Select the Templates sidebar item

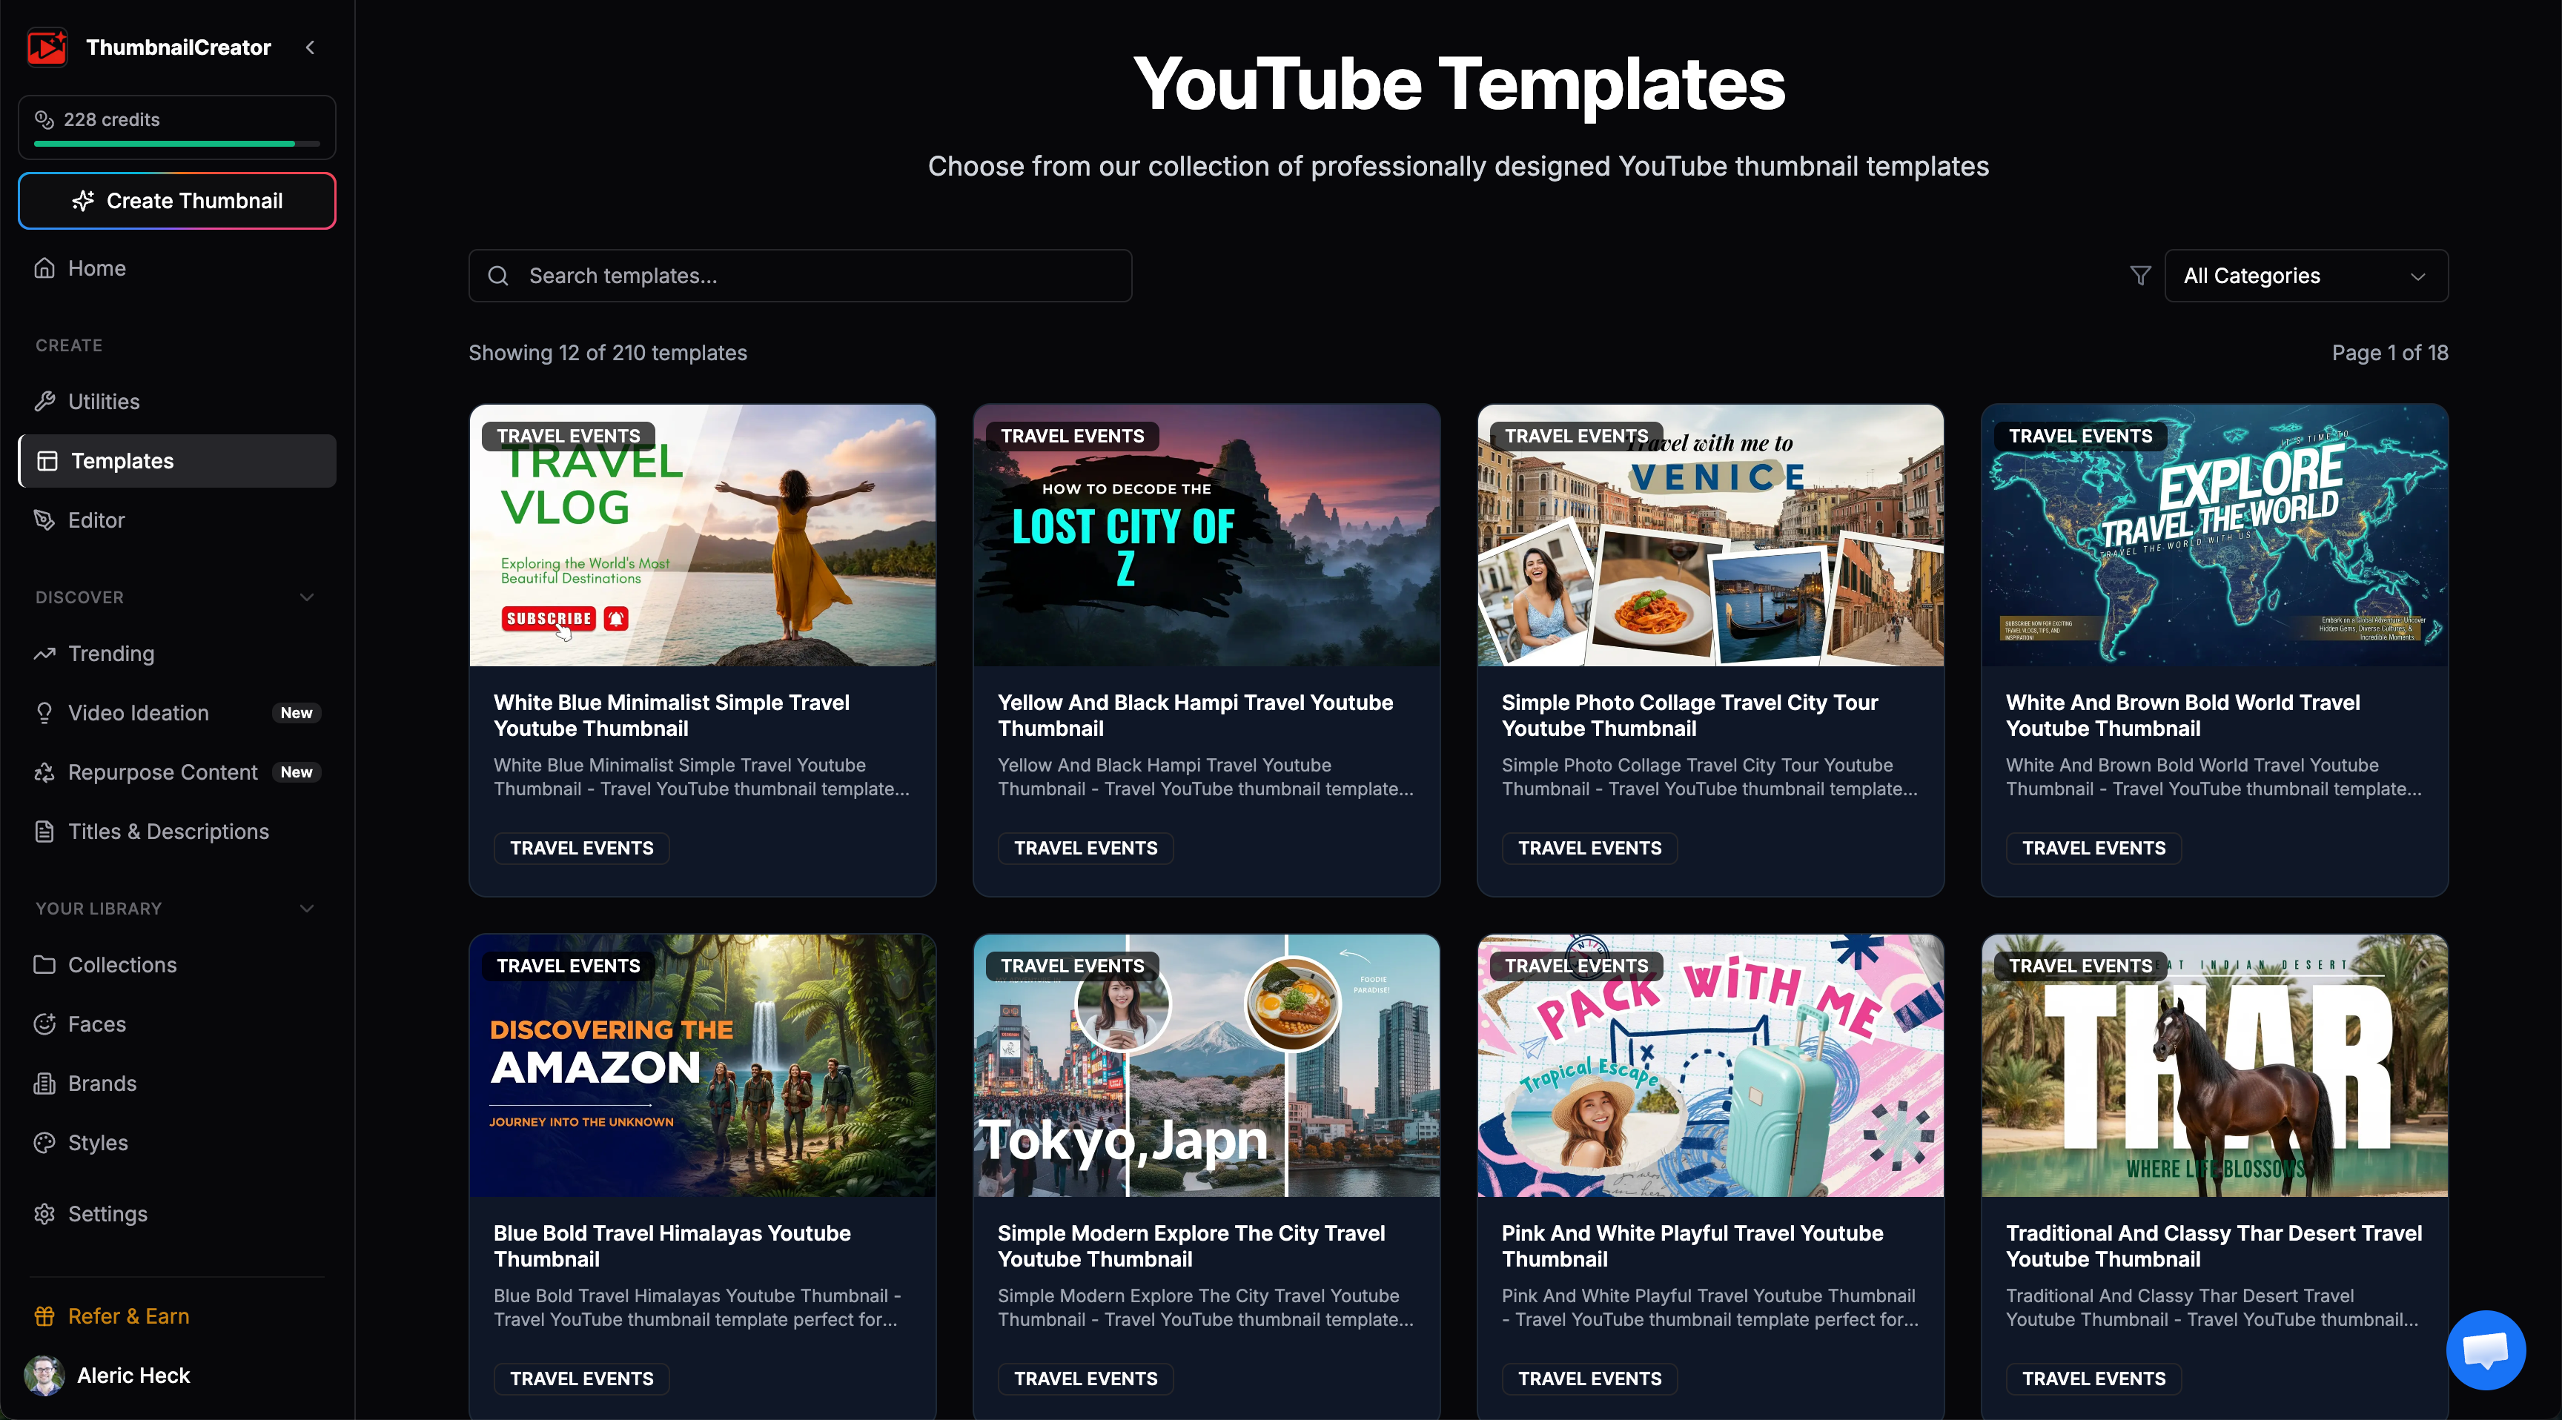click(177, 460)
